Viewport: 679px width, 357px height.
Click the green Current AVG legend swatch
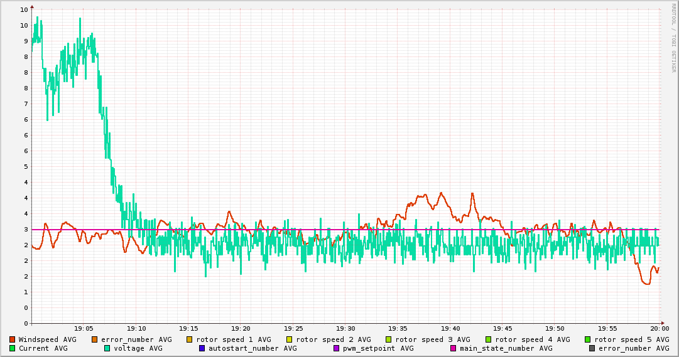pos(13,348)
